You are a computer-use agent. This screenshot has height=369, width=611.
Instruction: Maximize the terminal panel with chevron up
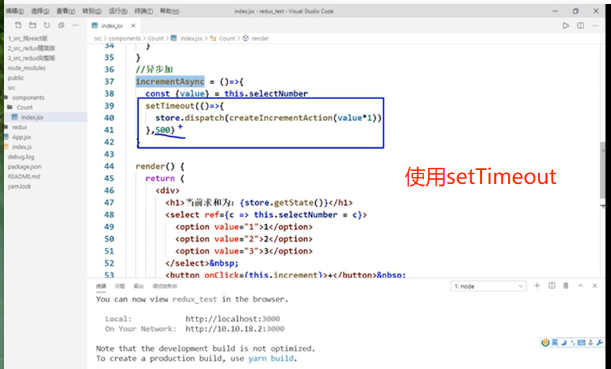580,286
